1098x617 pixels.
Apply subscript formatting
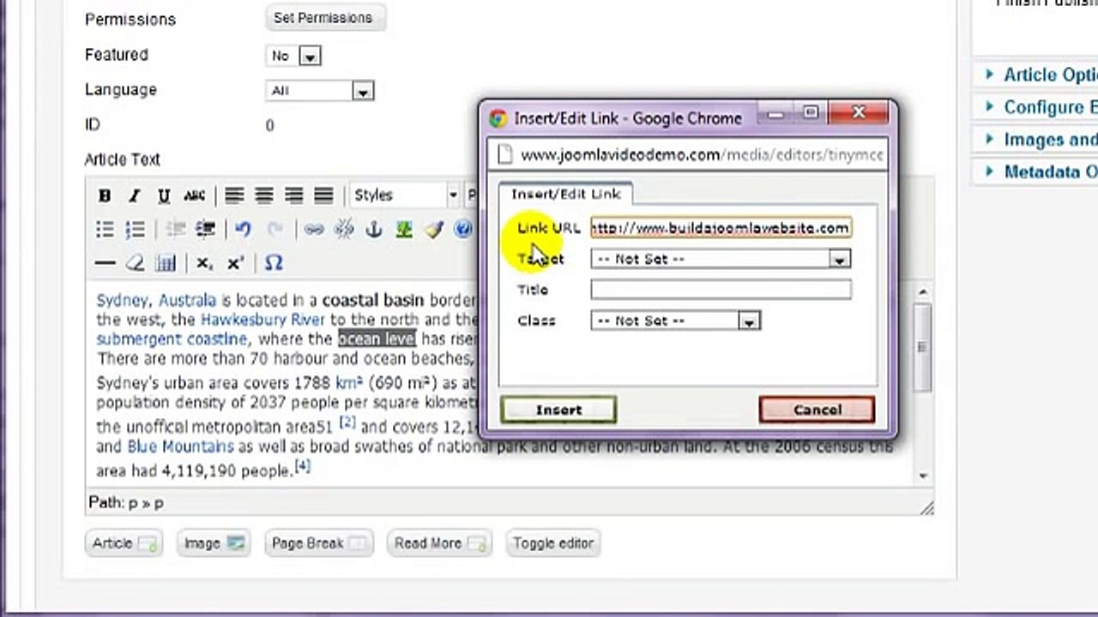click(204, 264)
